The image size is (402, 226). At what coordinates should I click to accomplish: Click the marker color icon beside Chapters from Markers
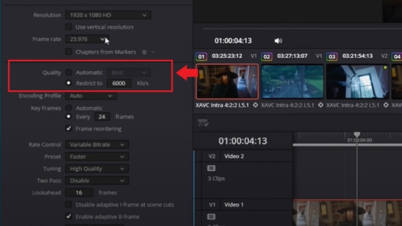144,52
